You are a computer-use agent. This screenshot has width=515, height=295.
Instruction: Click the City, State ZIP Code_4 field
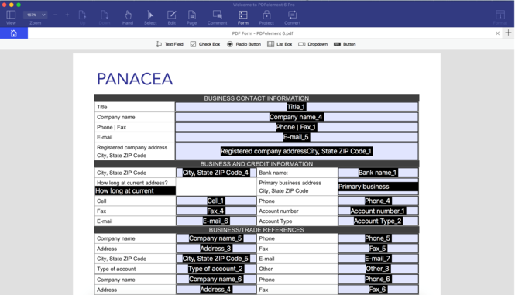[x=216, y=173]
